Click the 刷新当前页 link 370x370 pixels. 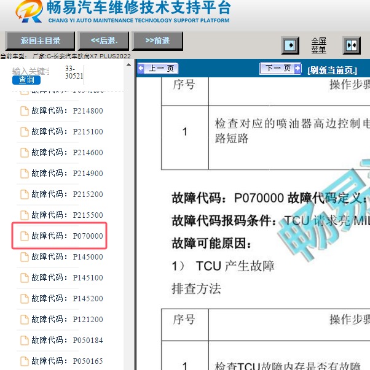[332, 70]
